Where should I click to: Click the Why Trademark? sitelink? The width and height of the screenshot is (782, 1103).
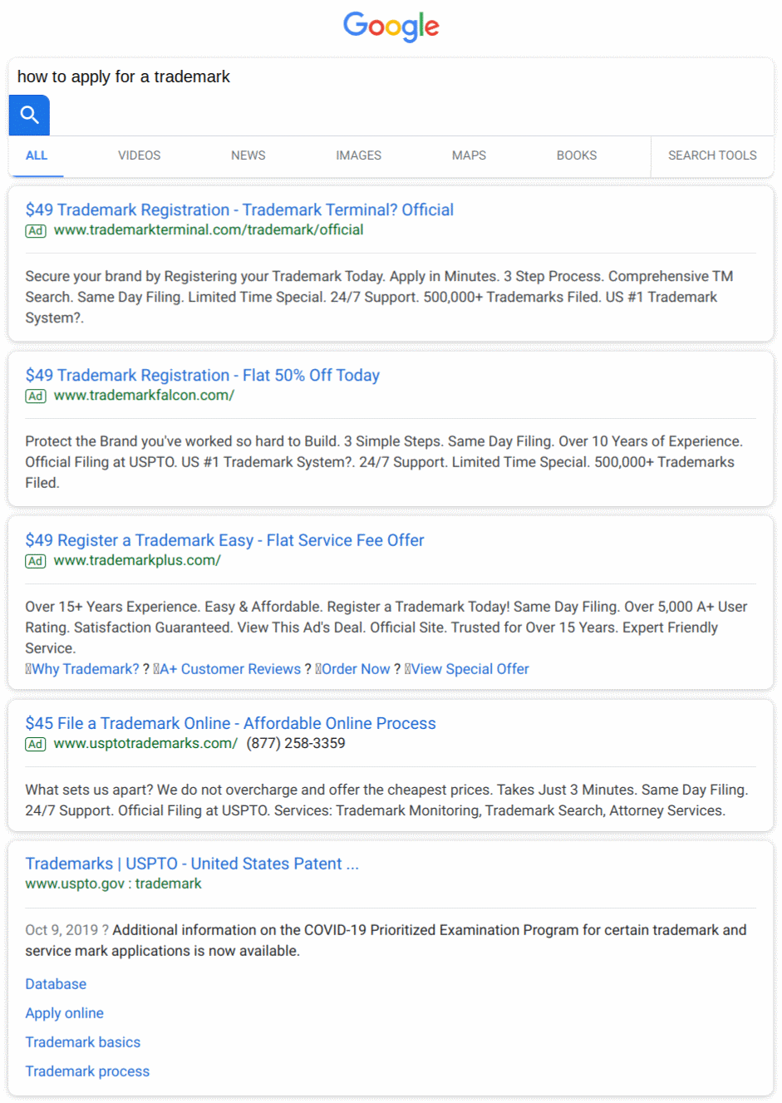85,669
